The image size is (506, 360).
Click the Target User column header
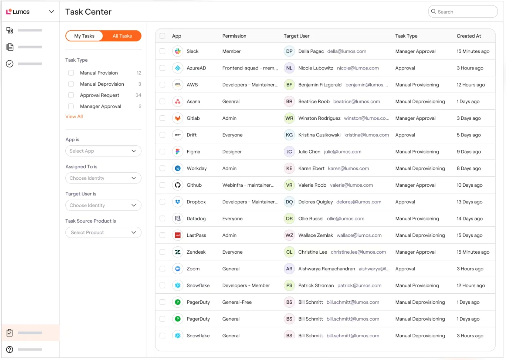pos(296,36)
